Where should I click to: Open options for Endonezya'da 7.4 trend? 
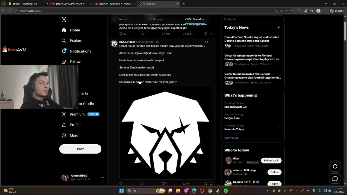coord(280,104)
